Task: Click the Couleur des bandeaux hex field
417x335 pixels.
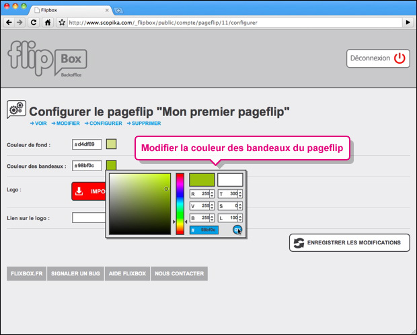Action: [x=87, y=166]
